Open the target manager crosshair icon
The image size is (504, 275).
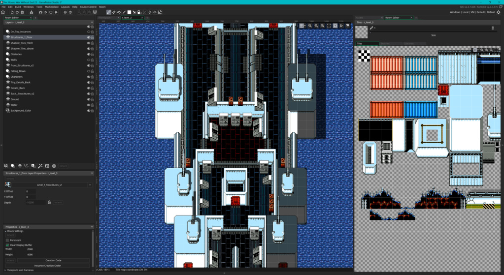499,12
